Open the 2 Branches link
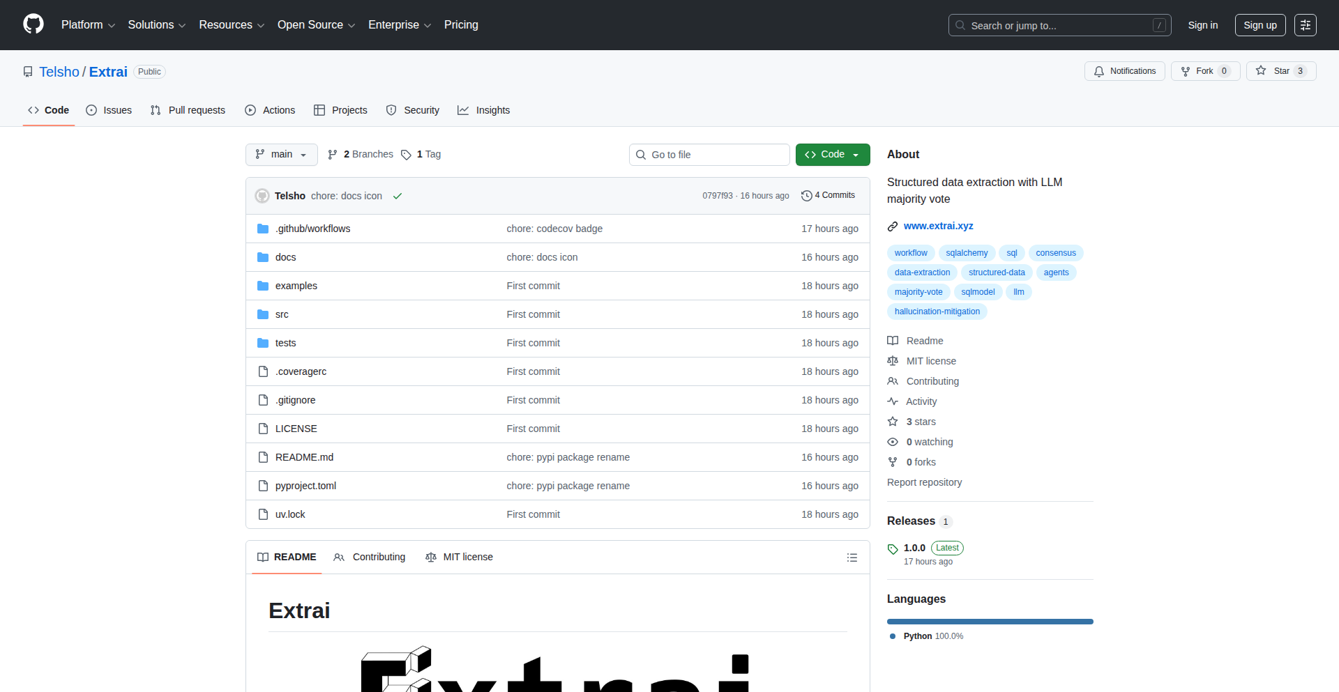 [x=361, y=155]
